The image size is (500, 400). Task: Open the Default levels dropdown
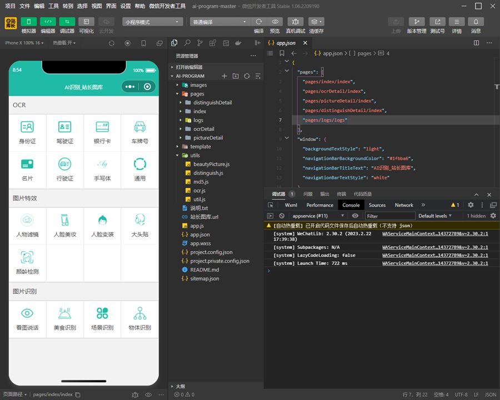(434, 216)
